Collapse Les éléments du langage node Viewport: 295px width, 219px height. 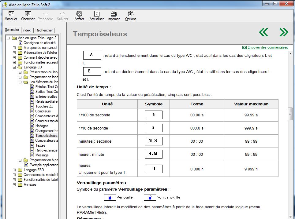click(20, 82)
